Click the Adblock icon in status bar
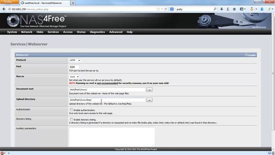 click(x=2, y=153)
